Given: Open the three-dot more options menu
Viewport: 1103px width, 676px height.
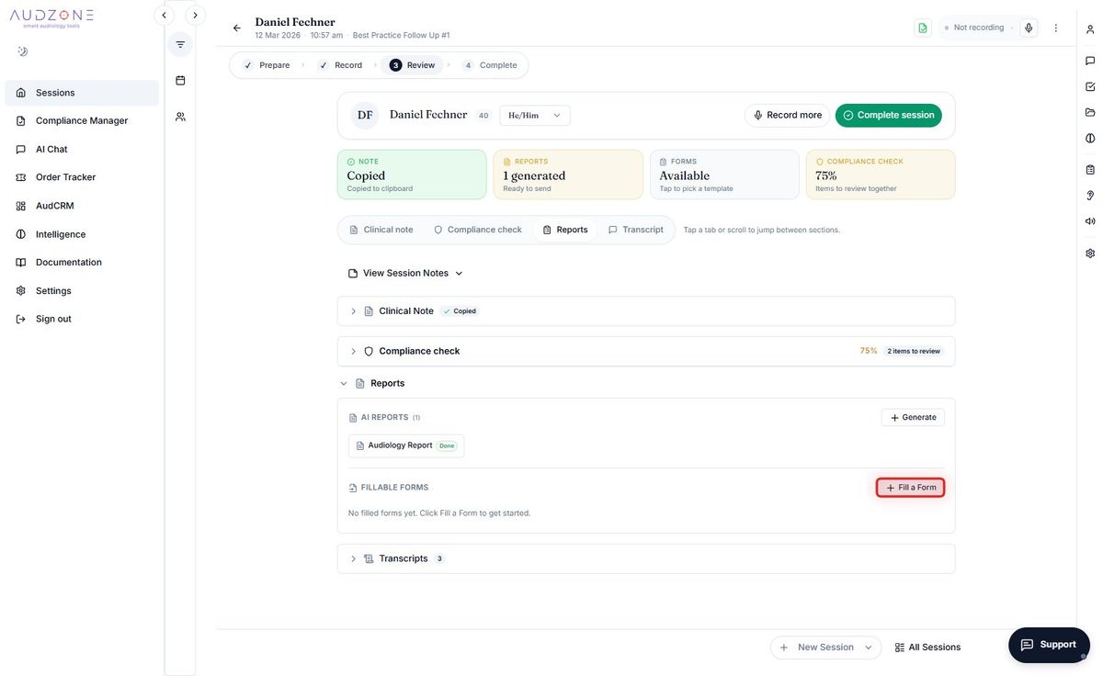Looking at the screenshot, I should [1055, 28].
